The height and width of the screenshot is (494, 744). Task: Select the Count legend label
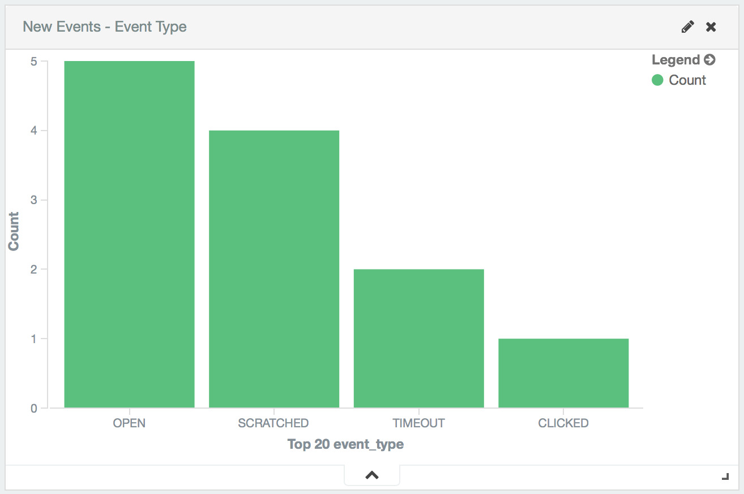click(x=687, y=80)
